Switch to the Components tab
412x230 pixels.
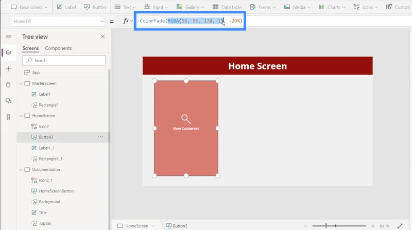pyautogui.click(x=58, y=48)
